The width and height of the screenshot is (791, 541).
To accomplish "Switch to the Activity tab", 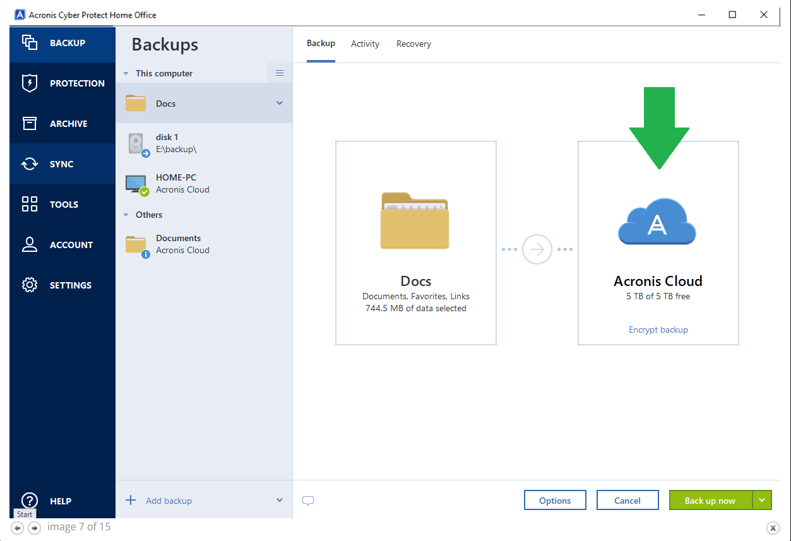I will point(365,44).
